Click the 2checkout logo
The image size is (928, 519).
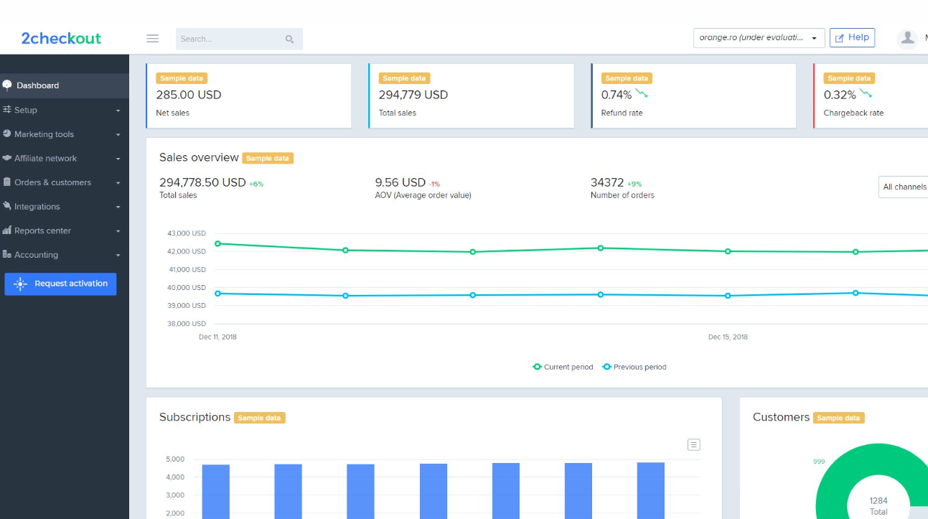coord(61,39)
